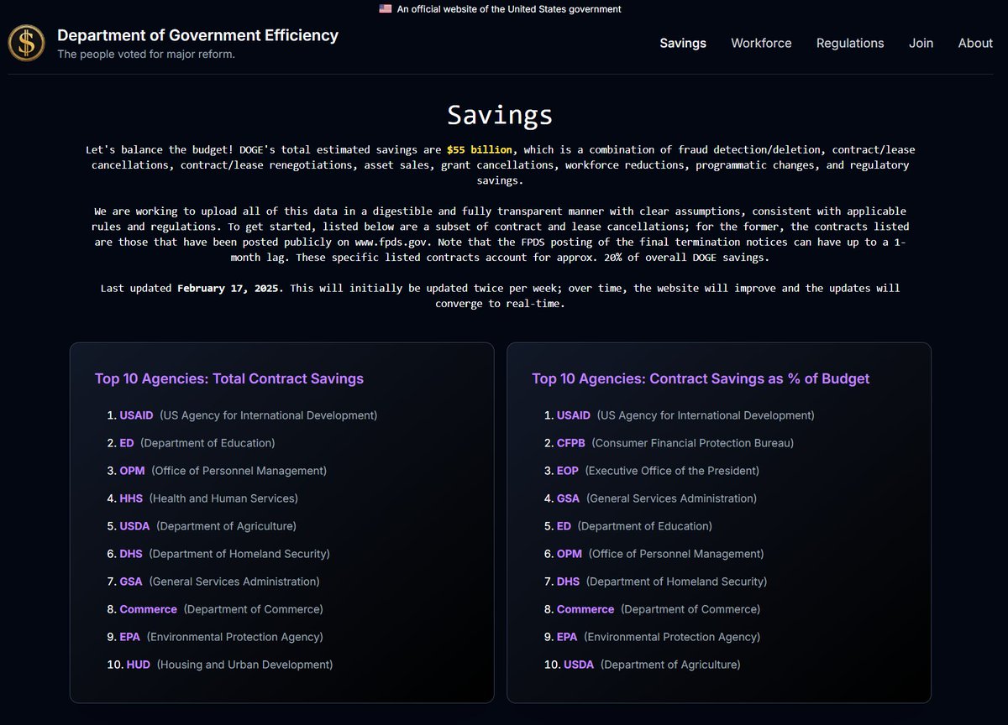This screenshot has width=1008, height=725.
Task: Select EOP (Executive Office of the President) entry
Action: tap(568, 471)
